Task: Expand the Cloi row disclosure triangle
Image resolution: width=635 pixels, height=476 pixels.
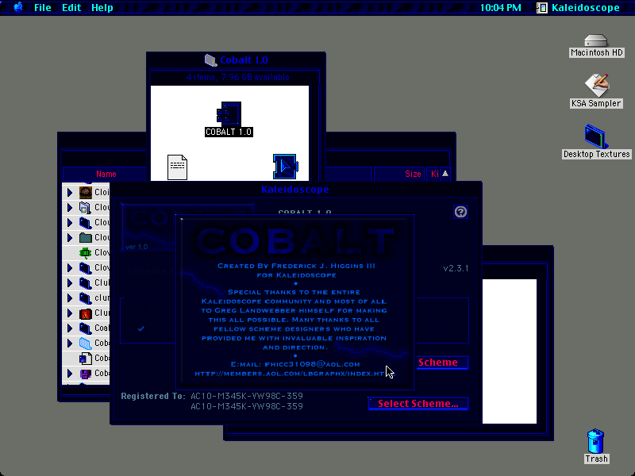Action: tap(70, 192)
